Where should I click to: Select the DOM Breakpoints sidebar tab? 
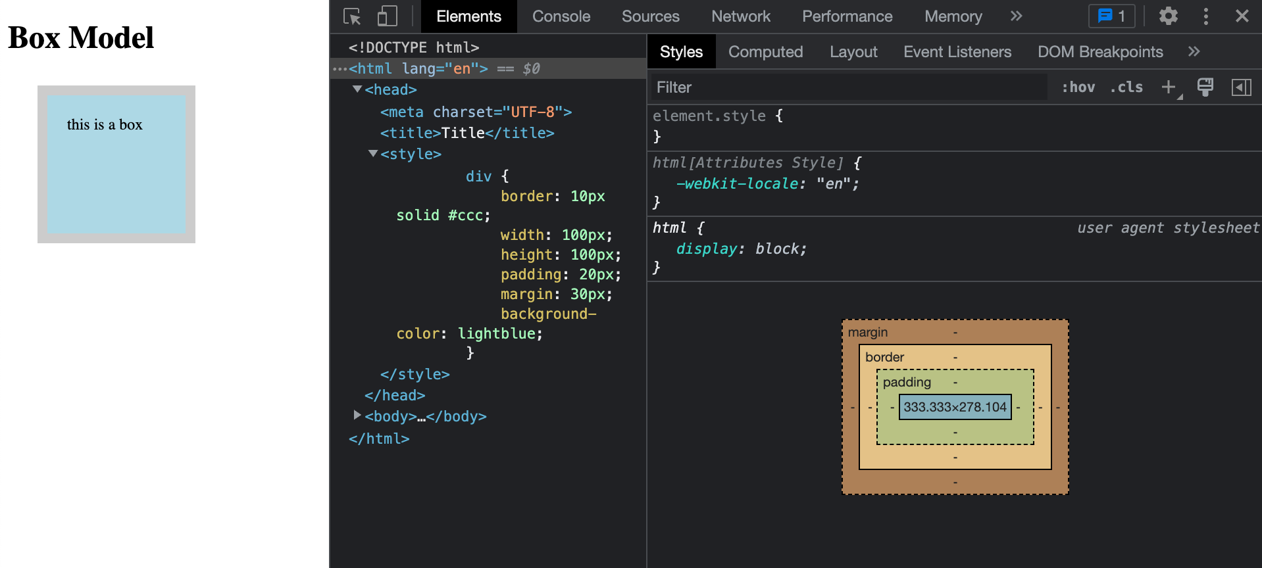tap(1100, 51)
